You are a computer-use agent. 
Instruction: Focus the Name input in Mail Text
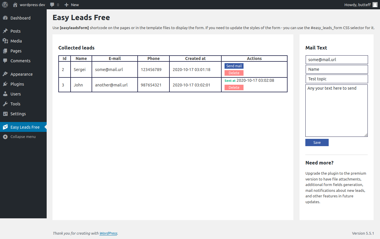pyautogui.click(x=337, y=69)
